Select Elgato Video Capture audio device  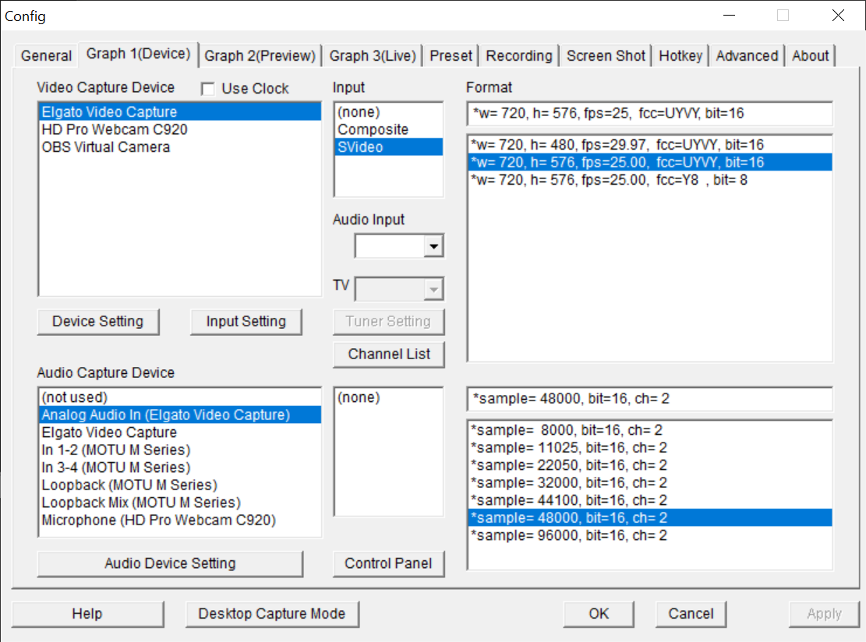tap(180, 432)
